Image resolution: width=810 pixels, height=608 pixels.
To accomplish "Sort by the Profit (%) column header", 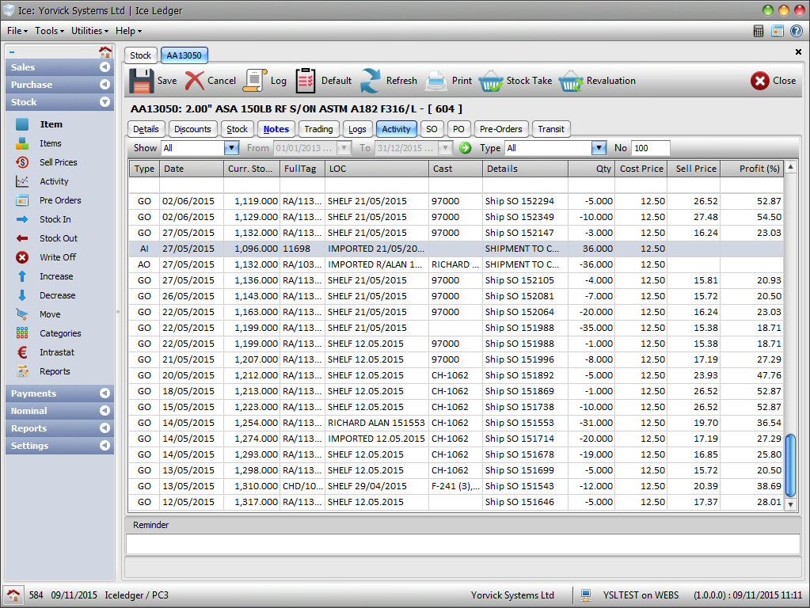I will click(x=751, y=169).
